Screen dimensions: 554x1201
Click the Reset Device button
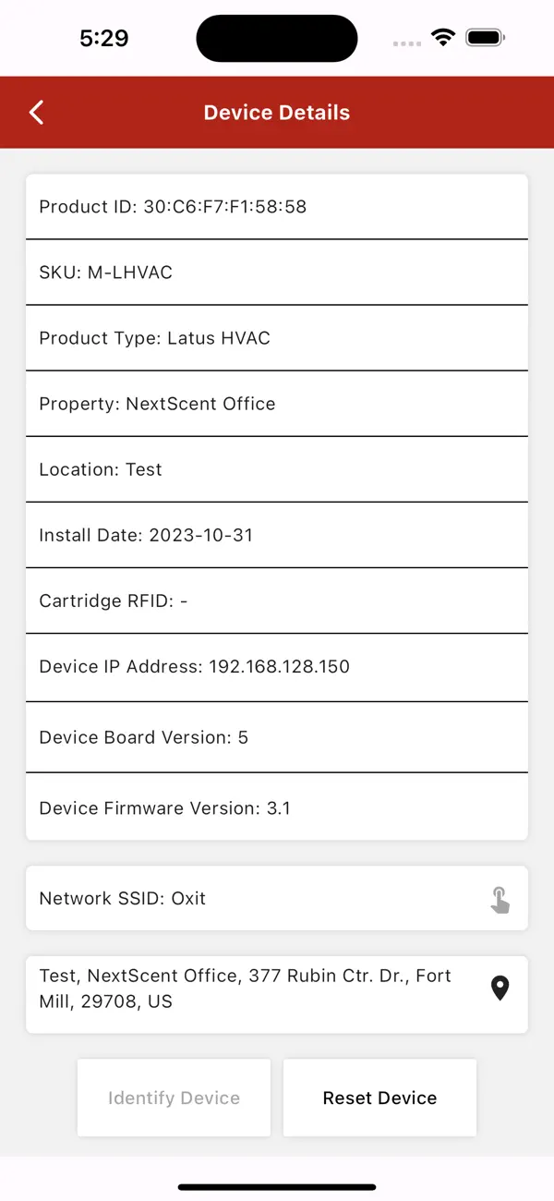(x=379, y=1098)
